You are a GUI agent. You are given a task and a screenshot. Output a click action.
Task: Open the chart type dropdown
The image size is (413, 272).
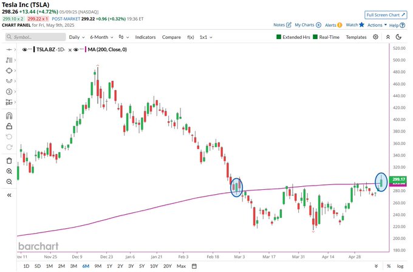[124, 37]
